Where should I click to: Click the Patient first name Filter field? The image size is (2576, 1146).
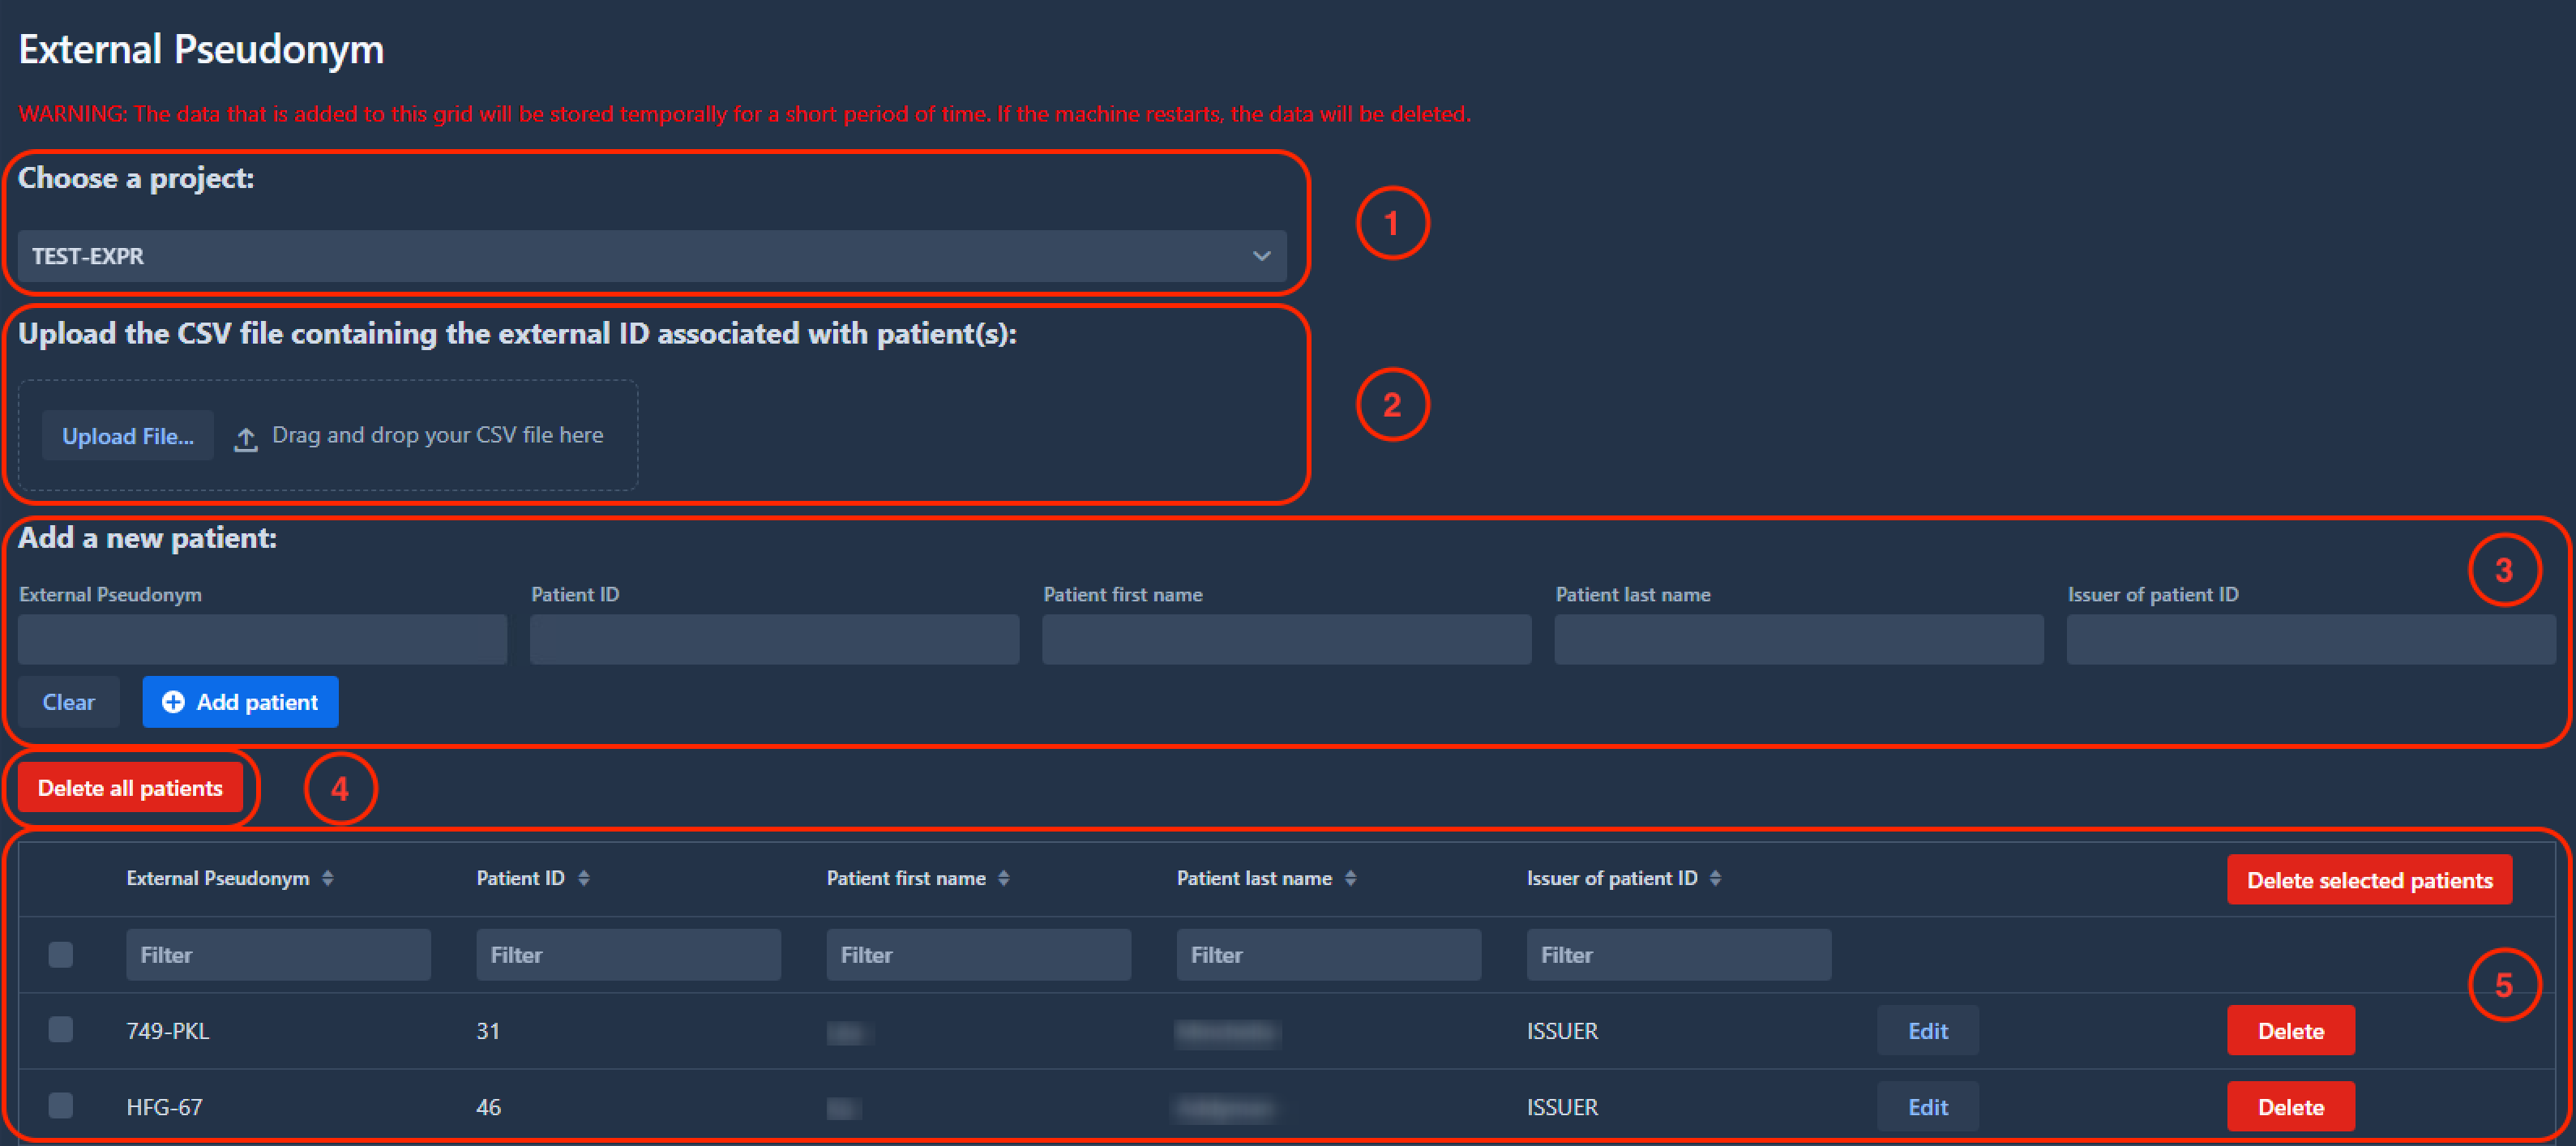tap(978, 955)
